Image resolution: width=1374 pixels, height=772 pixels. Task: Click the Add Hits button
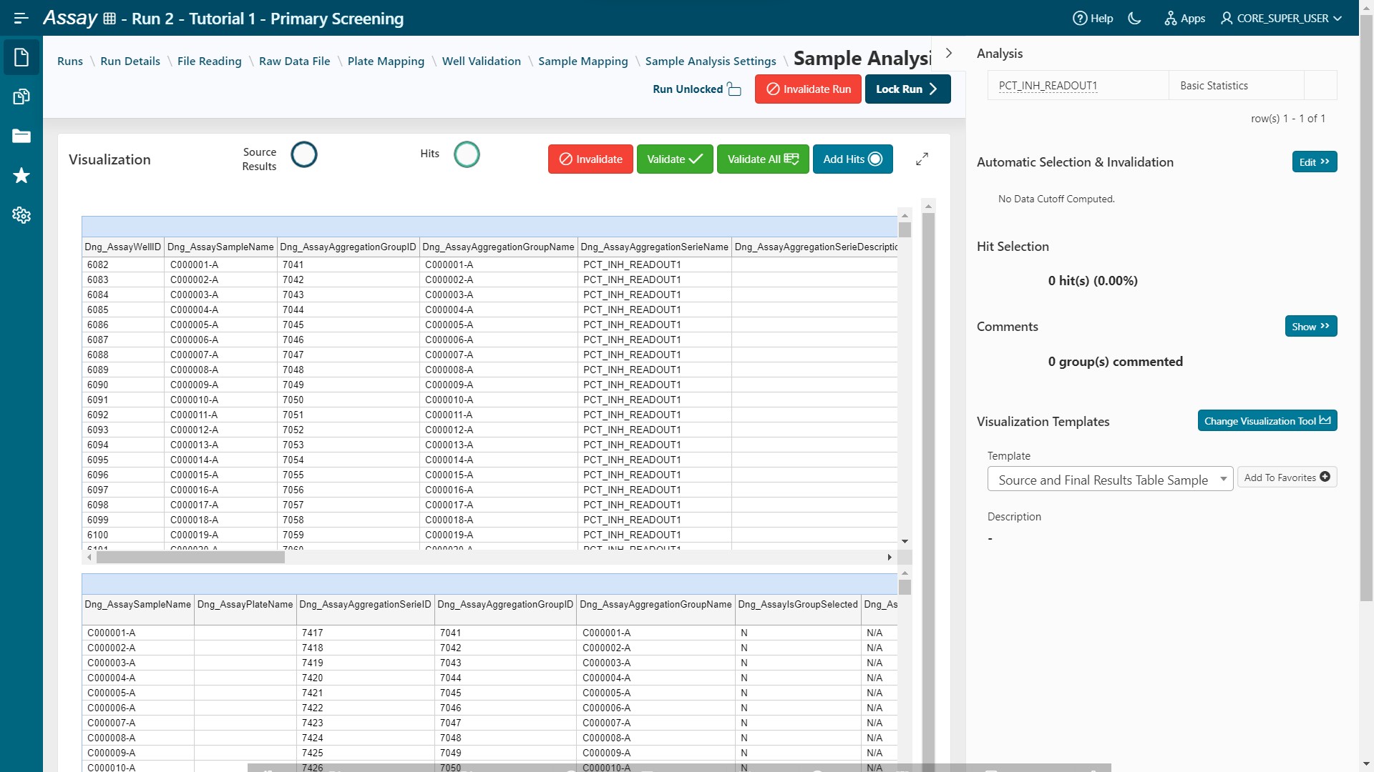pos(853,159)
